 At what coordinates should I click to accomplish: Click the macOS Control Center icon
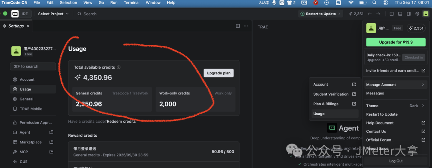pos(386,3)
